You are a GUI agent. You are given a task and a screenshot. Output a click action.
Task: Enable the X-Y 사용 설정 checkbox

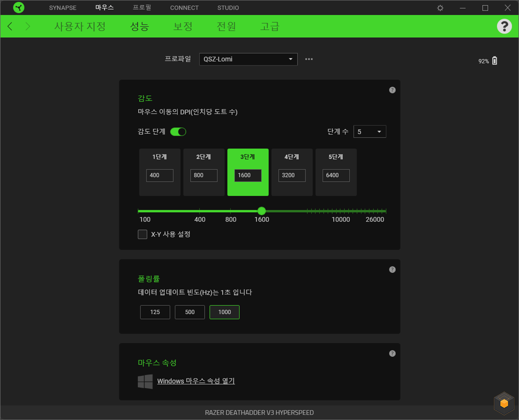(x=142, y=235)
